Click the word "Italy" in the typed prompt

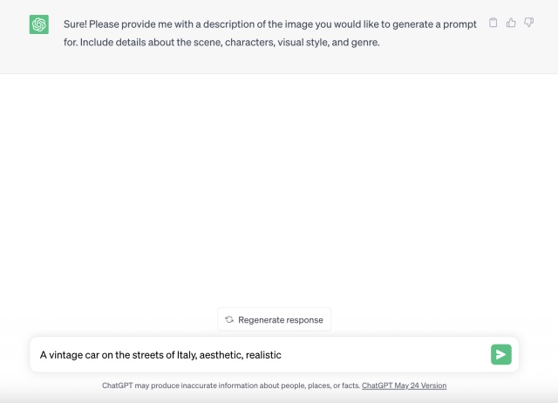(x=185, y=355)
